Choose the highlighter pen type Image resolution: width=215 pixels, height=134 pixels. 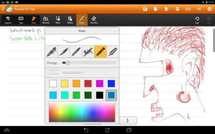point(51,52)
